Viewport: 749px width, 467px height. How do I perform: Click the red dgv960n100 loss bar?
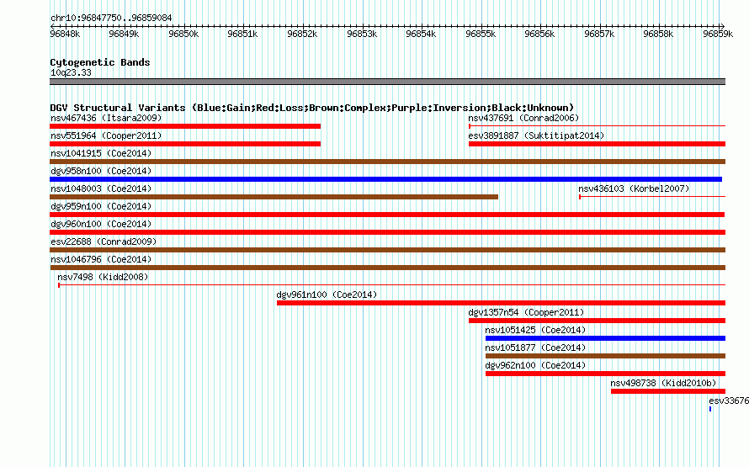(x=387, y=232)
